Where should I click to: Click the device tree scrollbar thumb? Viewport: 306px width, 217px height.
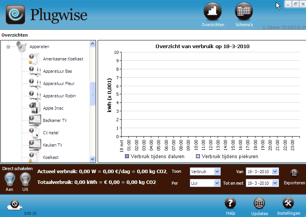tap(92, 93)
